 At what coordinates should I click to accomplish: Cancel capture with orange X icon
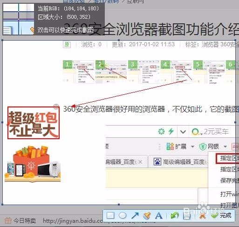203,216
